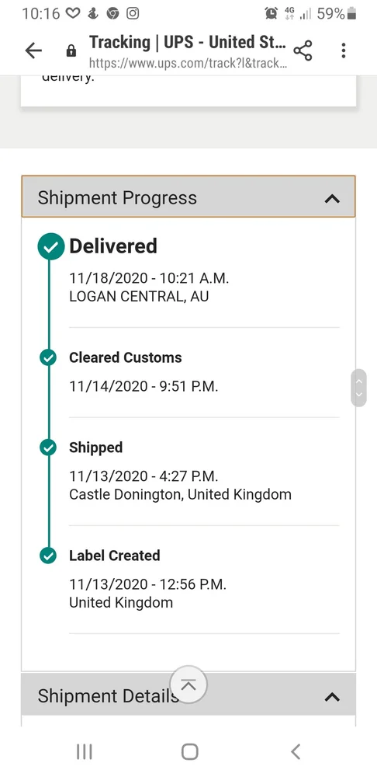Image resolution: width=377 pixels, height=777 pixels.
Task: Tap the alarm clock status icon
Action: click(x=272, y=13)
